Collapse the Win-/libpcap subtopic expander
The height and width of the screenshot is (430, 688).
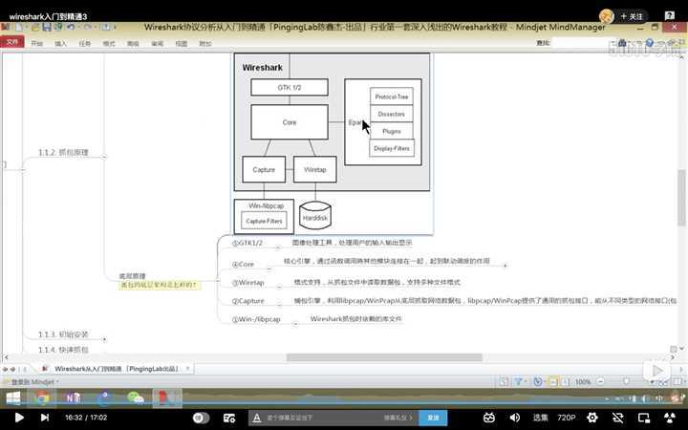(295, 324)
